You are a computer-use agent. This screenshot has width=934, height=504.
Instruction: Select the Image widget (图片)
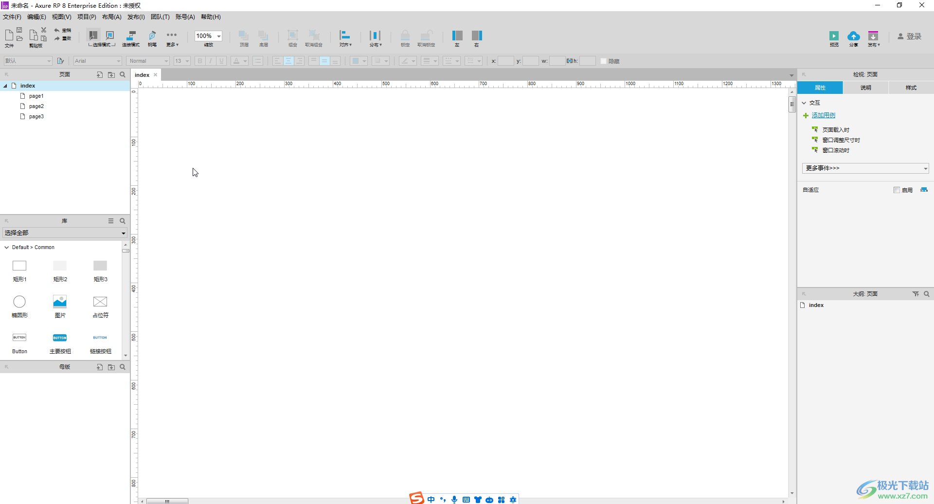pos(60,306)
